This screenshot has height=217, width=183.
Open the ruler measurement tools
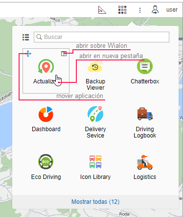coord(102,10)
